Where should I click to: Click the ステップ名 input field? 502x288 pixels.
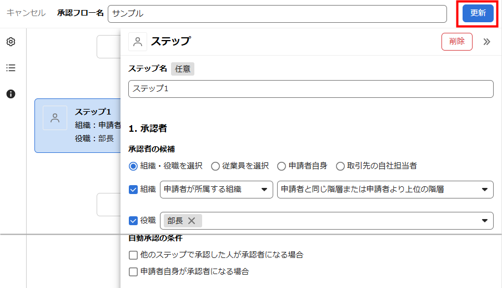(310, 89)
